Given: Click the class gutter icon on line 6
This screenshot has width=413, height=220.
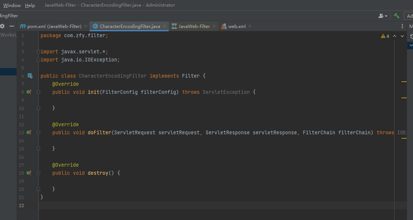Looking at the screenshot, I should coord(30,76).
